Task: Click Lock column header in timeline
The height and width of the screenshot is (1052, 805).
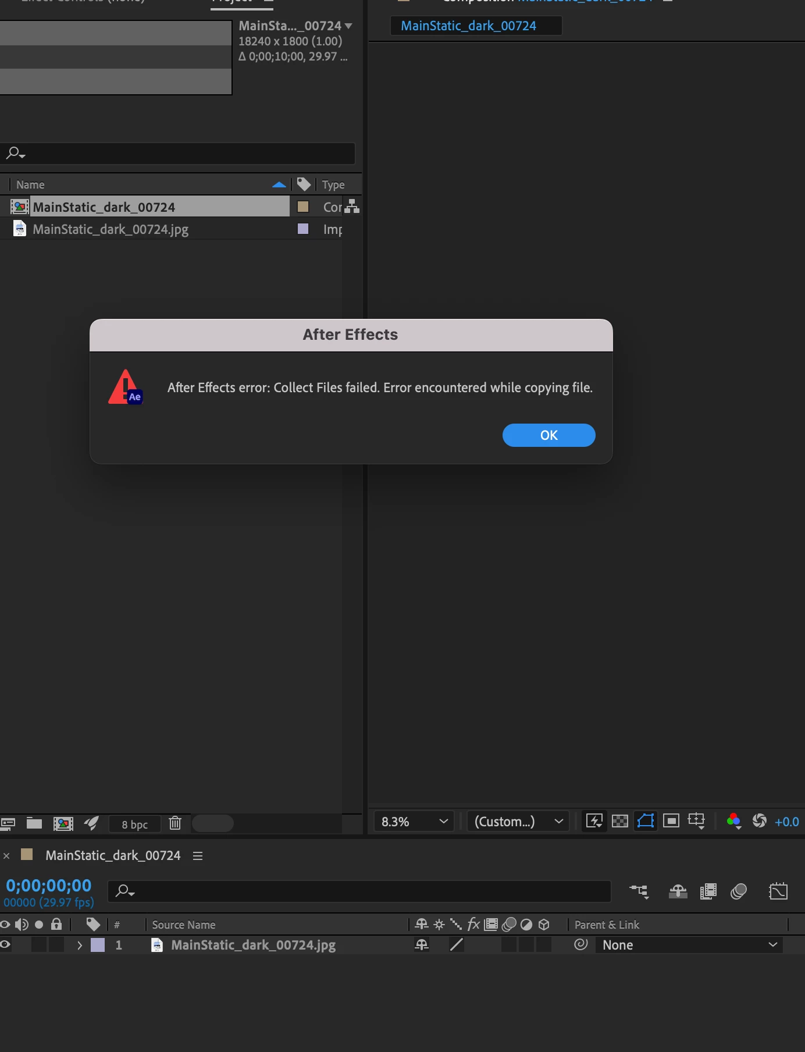Action: click(x=56, y=923)
